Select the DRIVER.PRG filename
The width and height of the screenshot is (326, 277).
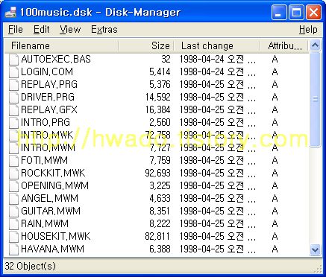(x=48, y=98)
